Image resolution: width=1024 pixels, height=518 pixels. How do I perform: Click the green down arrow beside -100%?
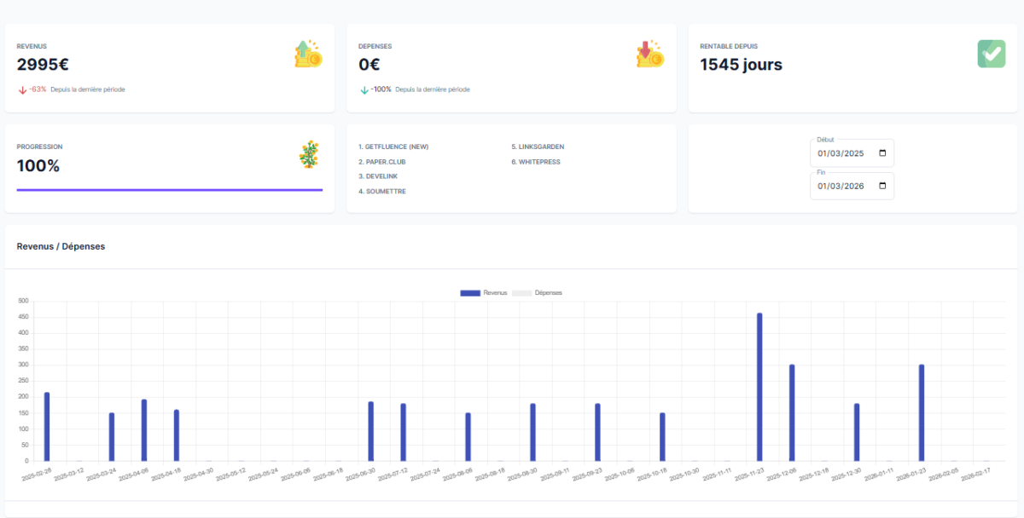click(364, 89)
